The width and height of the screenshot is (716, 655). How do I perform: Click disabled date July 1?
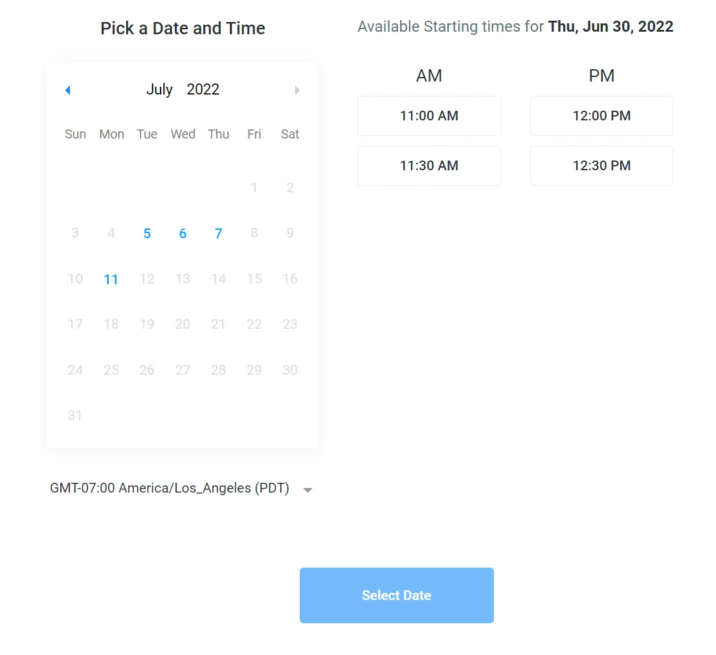click(254, 188)
